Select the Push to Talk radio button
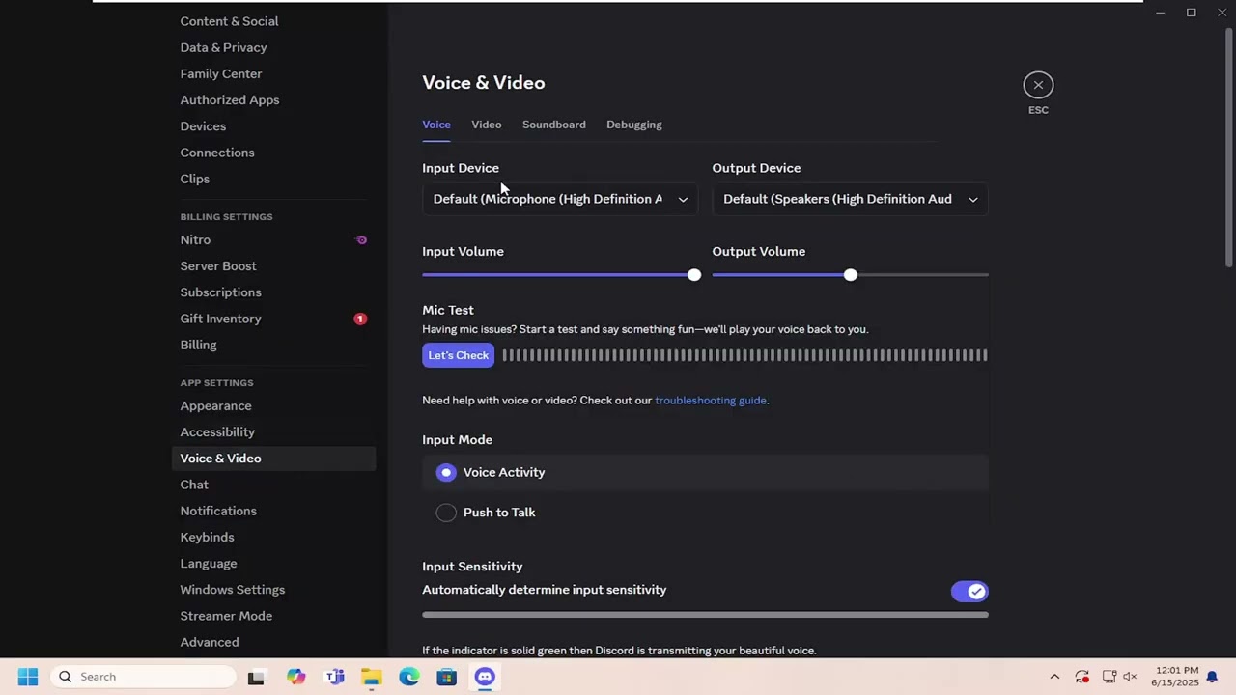 [446, 513]
